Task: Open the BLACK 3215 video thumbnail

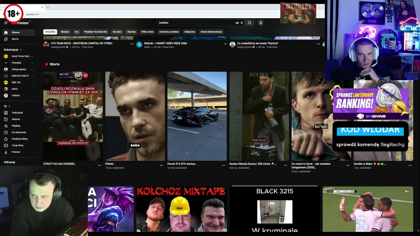Action: [x=275, y=209]
